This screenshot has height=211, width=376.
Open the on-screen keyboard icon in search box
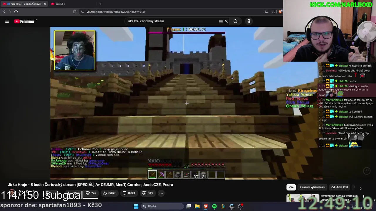(221, 21)
